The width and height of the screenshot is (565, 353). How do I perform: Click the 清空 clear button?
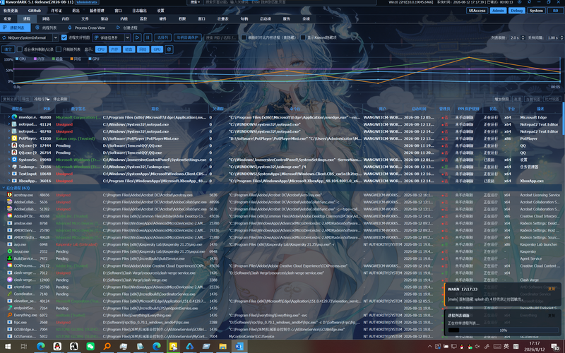8,49
